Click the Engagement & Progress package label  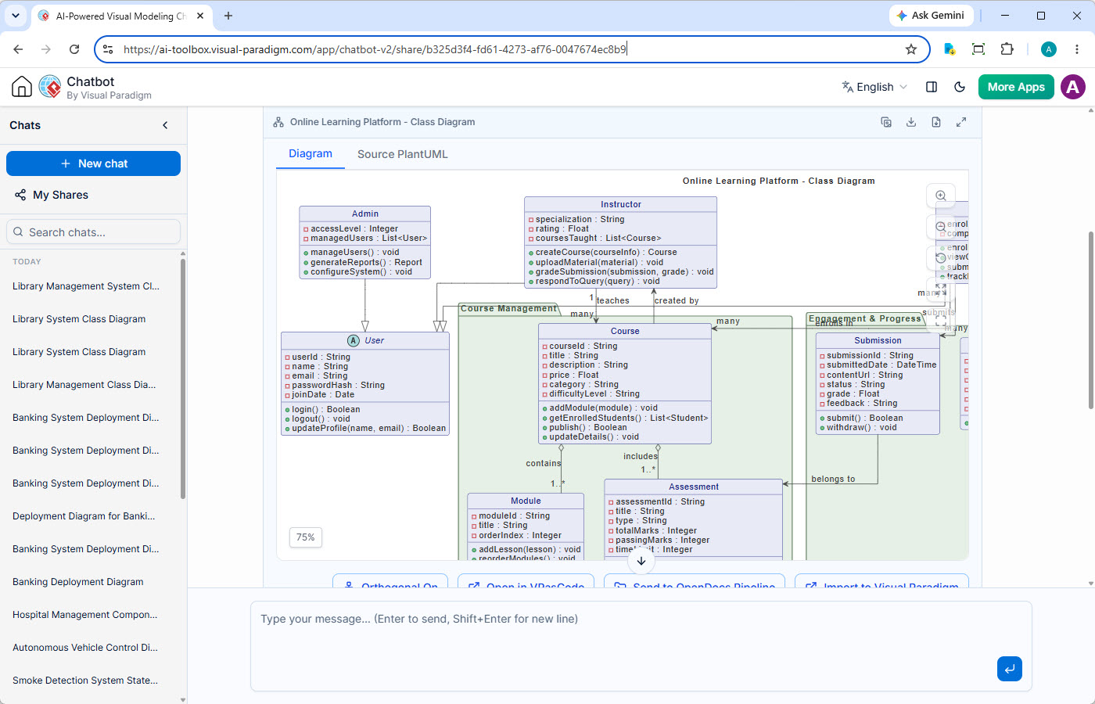pyautogui.click(x=865, y=318)
